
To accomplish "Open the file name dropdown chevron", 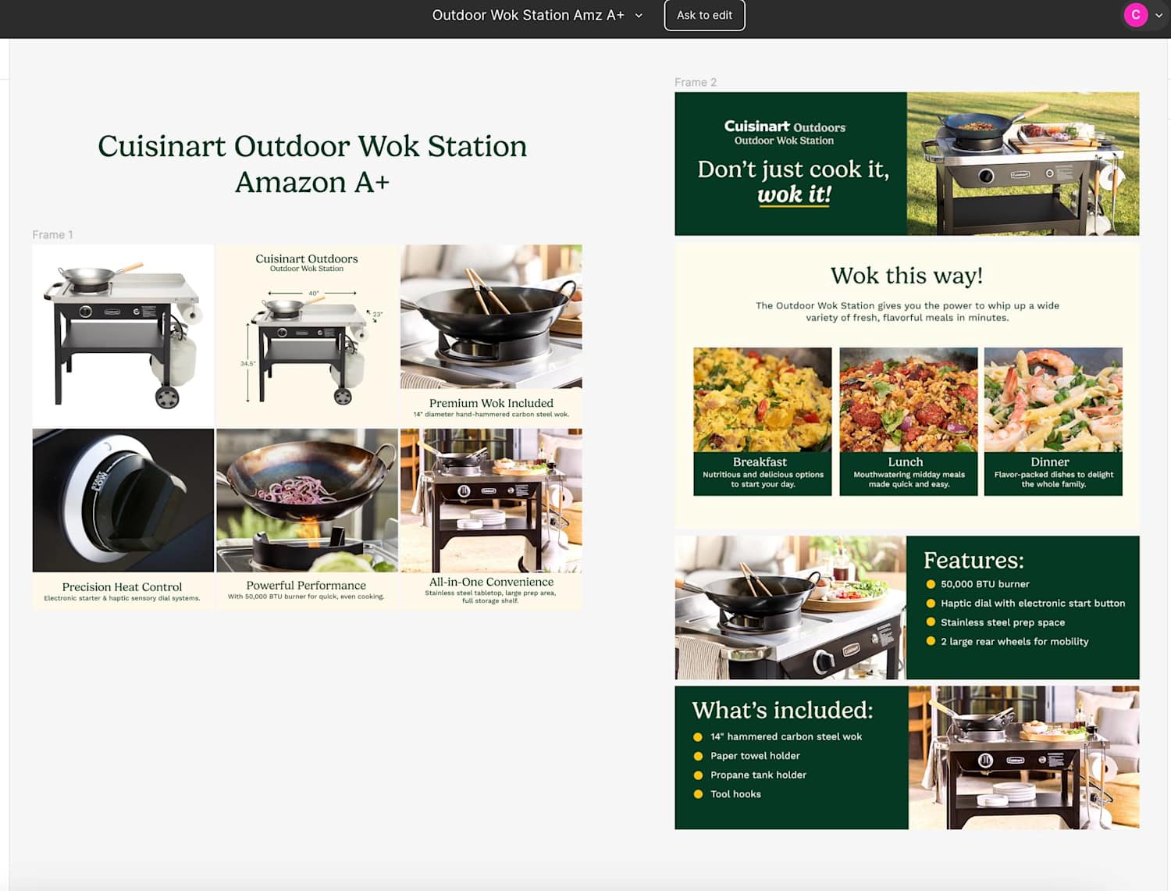I will [x=639, y=15].
